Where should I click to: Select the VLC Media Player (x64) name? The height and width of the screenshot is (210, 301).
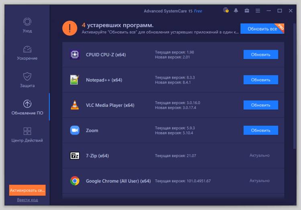pos(110,105)
